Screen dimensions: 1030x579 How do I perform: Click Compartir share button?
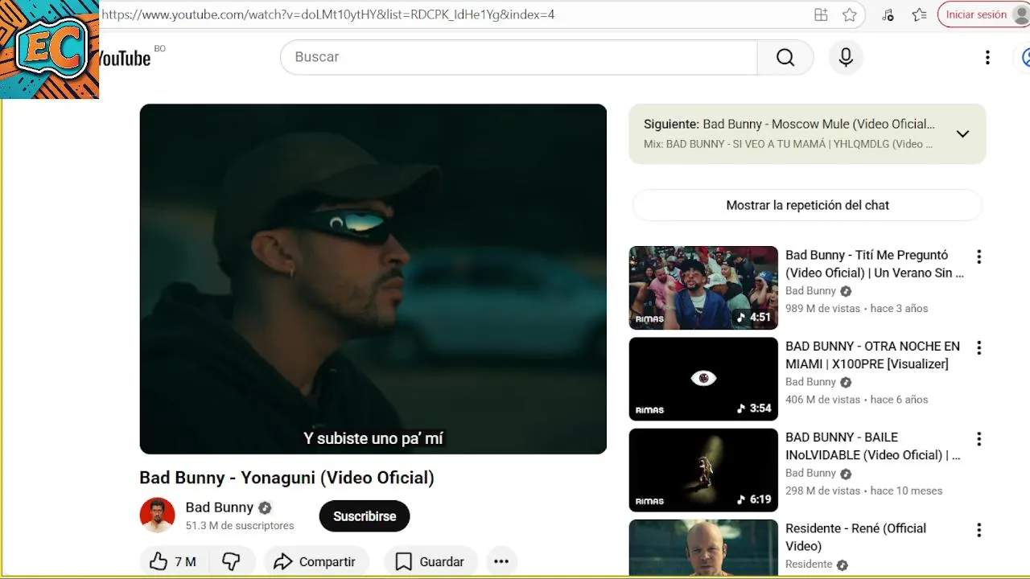pyautogui.click(x=315, y=561)
